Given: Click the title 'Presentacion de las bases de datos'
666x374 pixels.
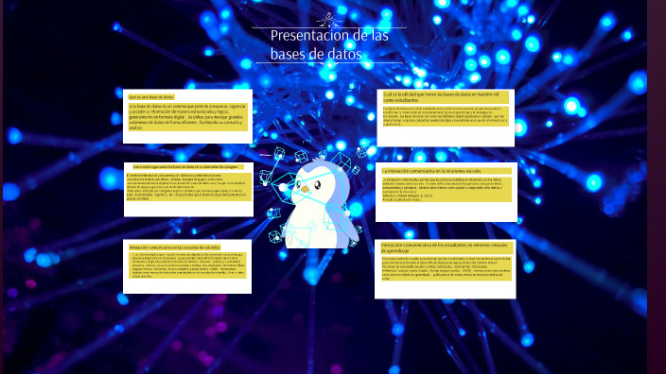Looking at the screenshot, I should [329, 44].
